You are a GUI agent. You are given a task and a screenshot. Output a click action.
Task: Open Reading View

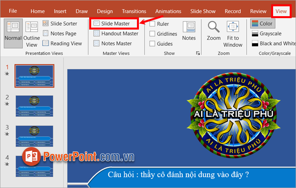(x=62, y=43)
